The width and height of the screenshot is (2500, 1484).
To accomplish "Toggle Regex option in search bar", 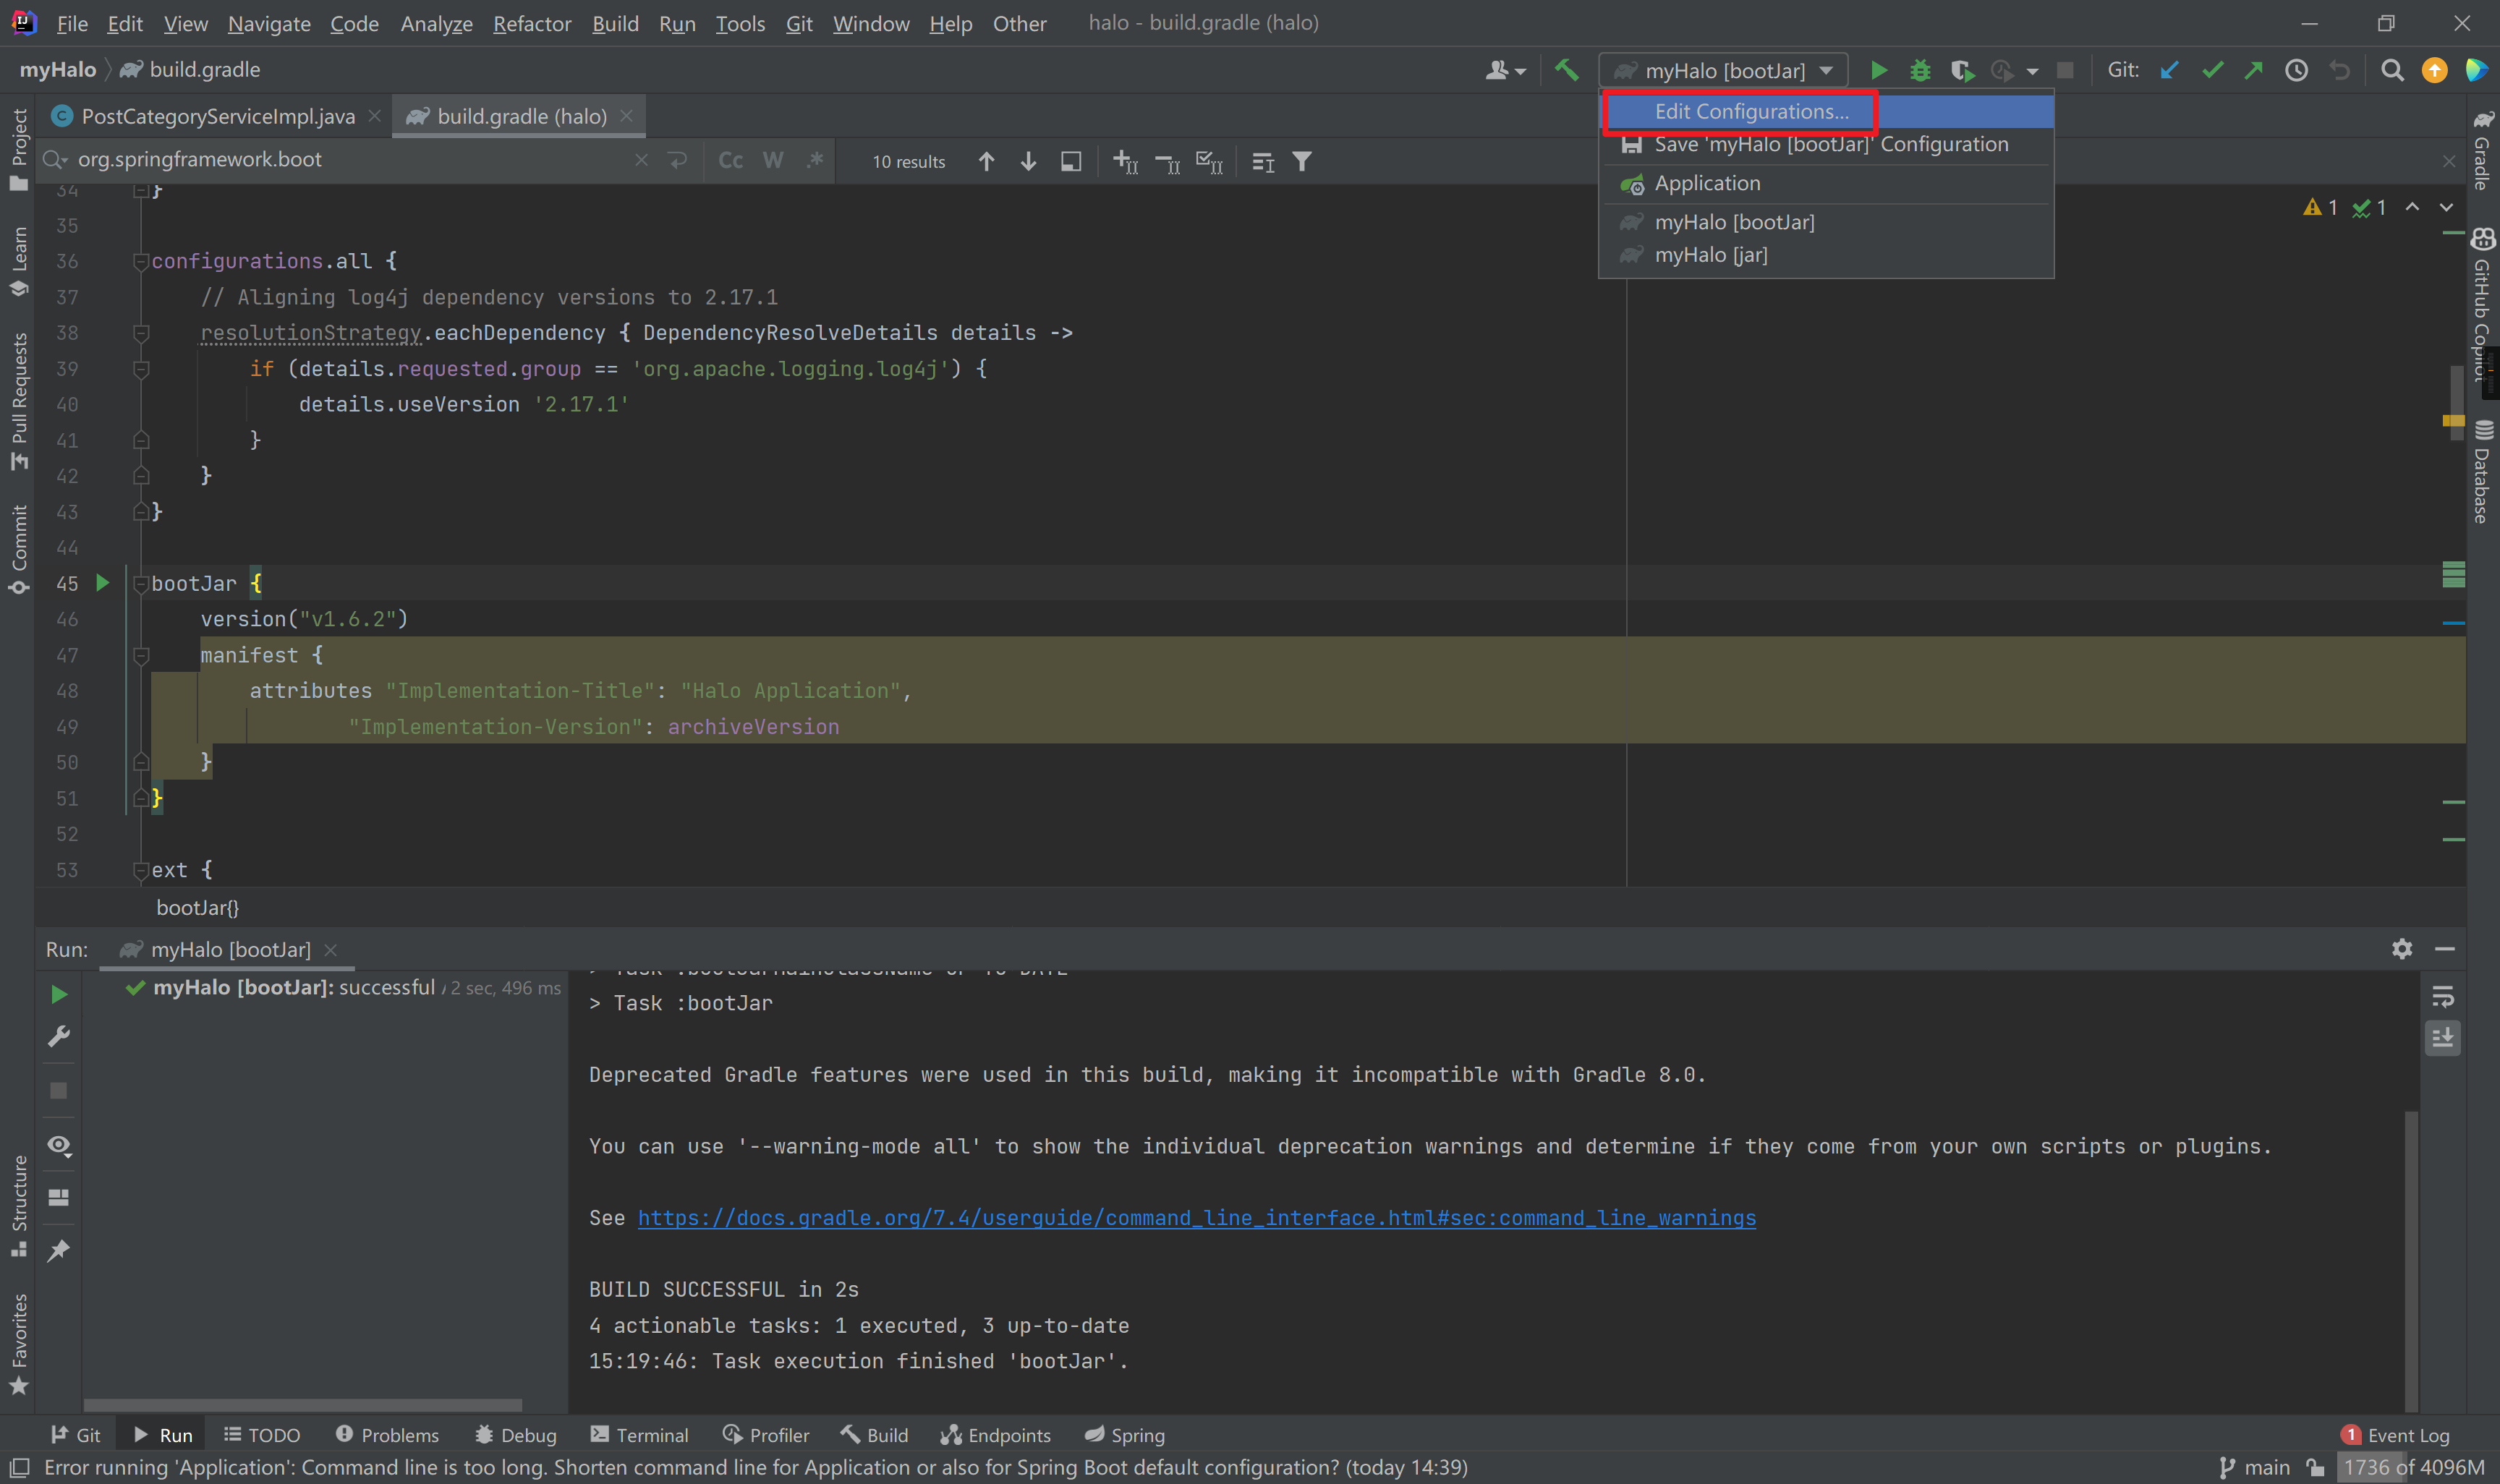I will 815,160.
